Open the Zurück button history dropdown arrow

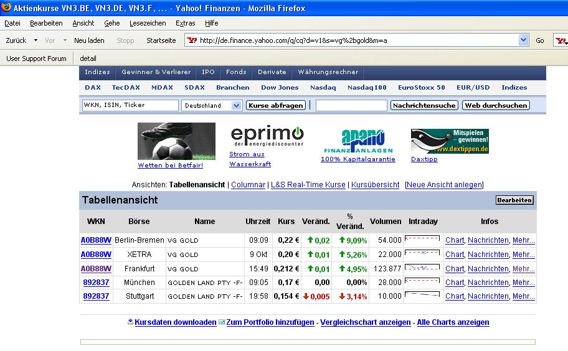(35, 40)
